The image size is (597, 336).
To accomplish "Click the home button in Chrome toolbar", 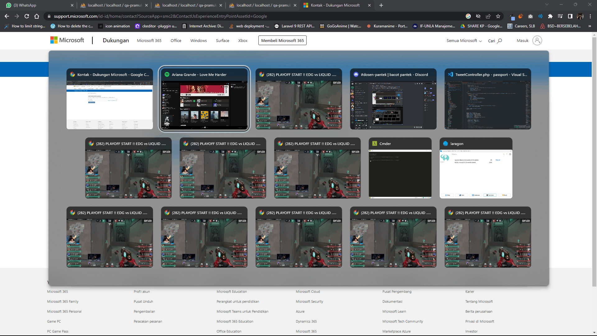I will [x=37, y=16].
